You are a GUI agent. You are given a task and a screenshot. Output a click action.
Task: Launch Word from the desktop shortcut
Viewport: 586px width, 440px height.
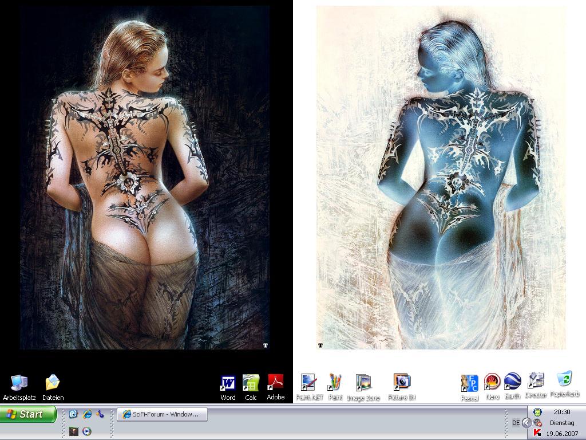pyautogui.click(x=228, y=383)
